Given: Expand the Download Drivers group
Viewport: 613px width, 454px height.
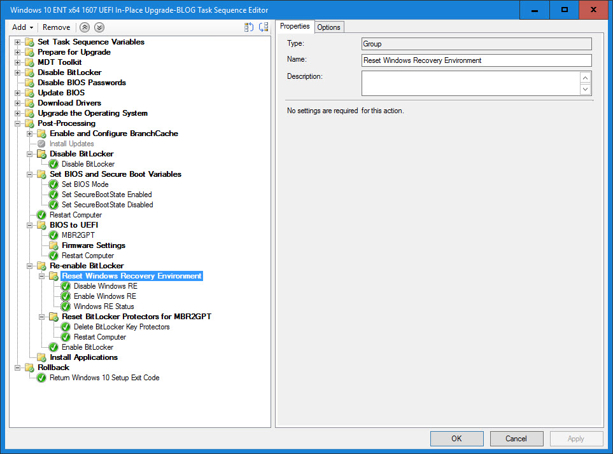Looking at the screenshot, I should (x=18, y=103).
